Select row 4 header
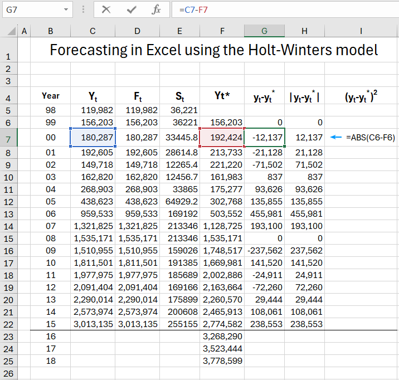 tap(8, 96)
